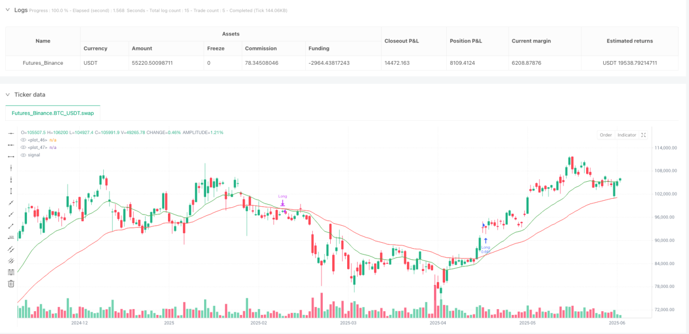
Task: Click the Futures_Binance row name
Action: 43,63
